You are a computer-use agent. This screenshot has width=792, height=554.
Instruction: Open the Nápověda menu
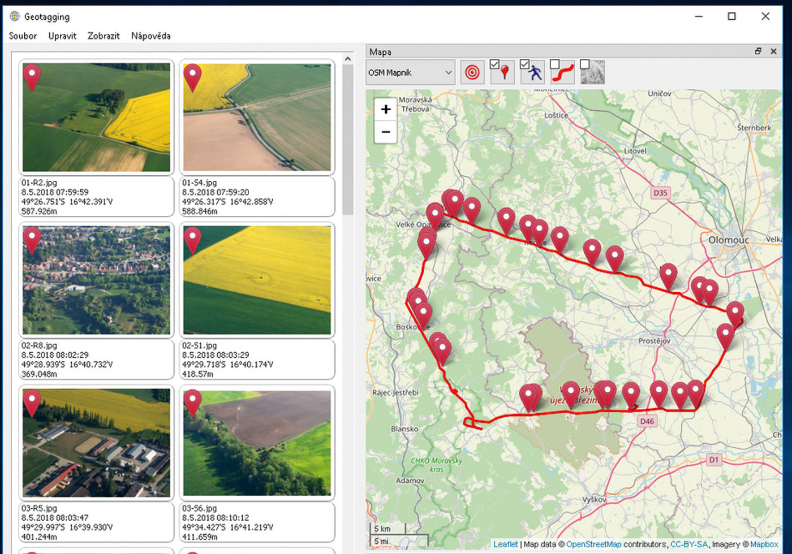point(150,36)
